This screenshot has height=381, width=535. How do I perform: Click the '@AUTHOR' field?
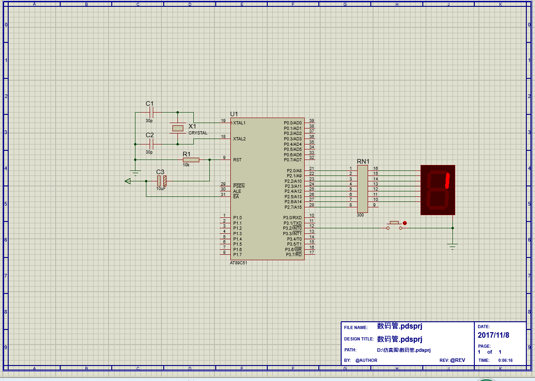[x=366, y=360]
